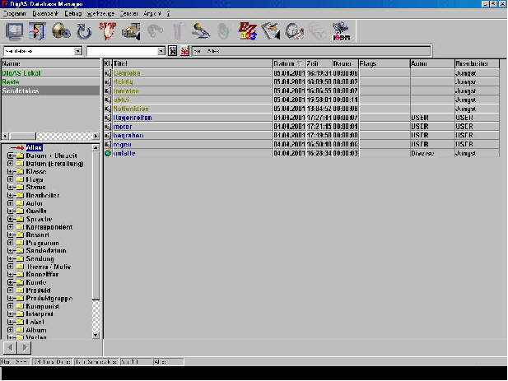Click the globe icon beside the unfälle entry
Screen dimensions: 508x381
tap(107, 153)
